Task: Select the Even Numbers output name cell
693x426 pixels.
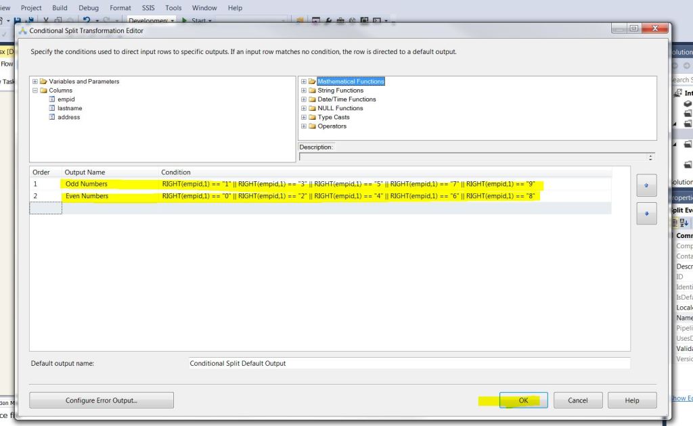Action: (x=110, y=196)
